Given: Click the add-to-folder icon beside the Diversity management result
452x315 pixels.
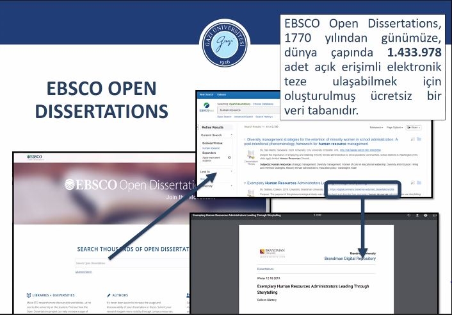Looking at the screenshot, I should (x=419, y=139).
